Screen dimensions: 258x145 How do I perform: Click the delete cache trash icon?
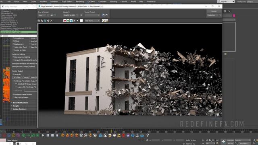pos(57,135)
